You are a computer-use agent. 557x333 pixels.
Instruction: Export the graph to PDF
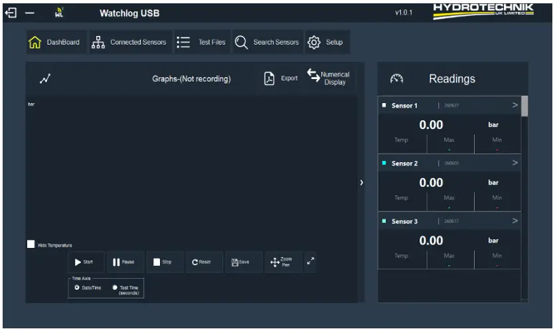pyautogui.click(x=281, y=78)
